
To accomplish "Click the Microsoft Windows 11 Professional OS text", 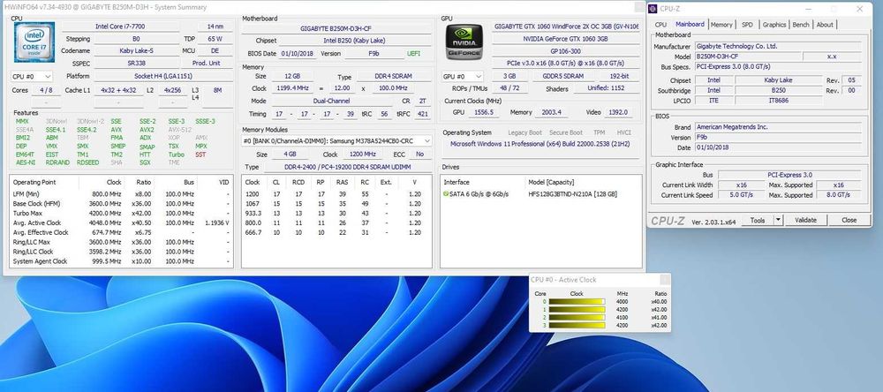I will click(x=540, y=144).
